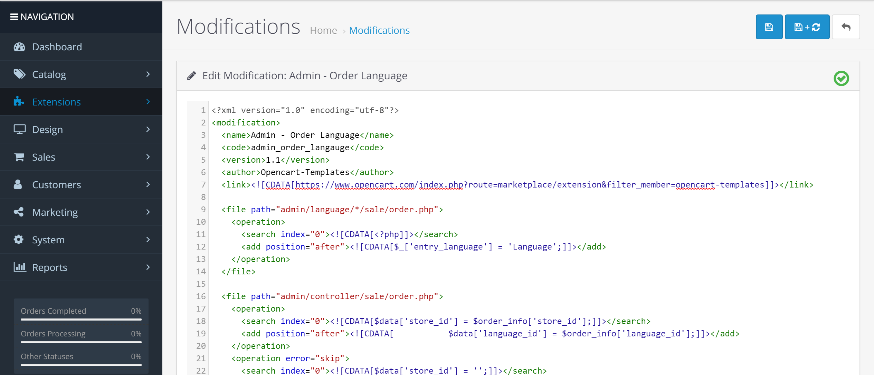Click the Save and Refresh icon

808,27
